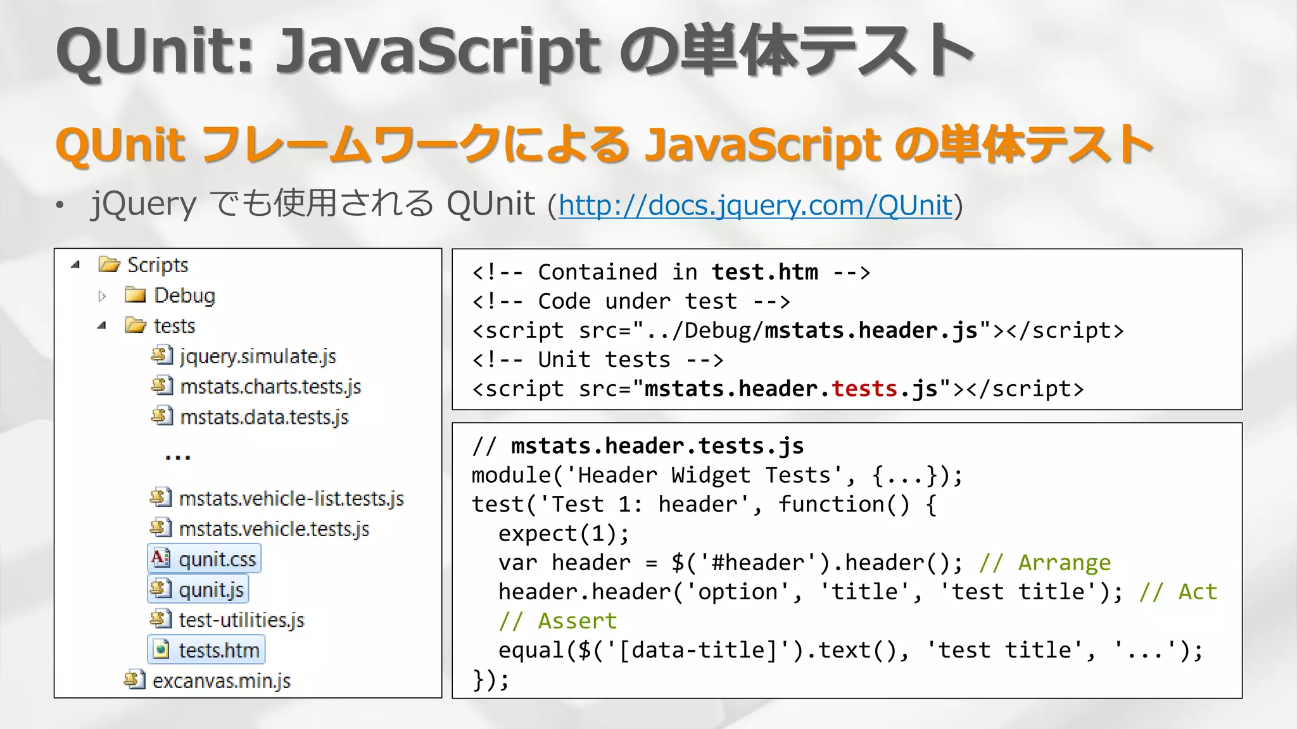
Task: Click the test('Test 1: header' line
Action: coord(704,504)
